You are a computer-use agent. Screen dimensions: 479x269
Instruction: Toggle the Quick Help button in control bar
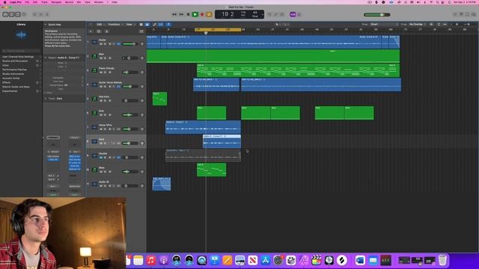[x=18, y=14]
